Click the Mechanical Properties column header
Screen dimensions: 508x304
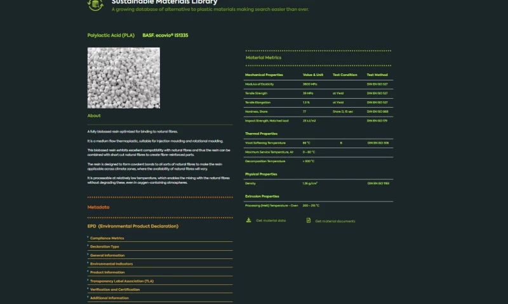[264, 75]
